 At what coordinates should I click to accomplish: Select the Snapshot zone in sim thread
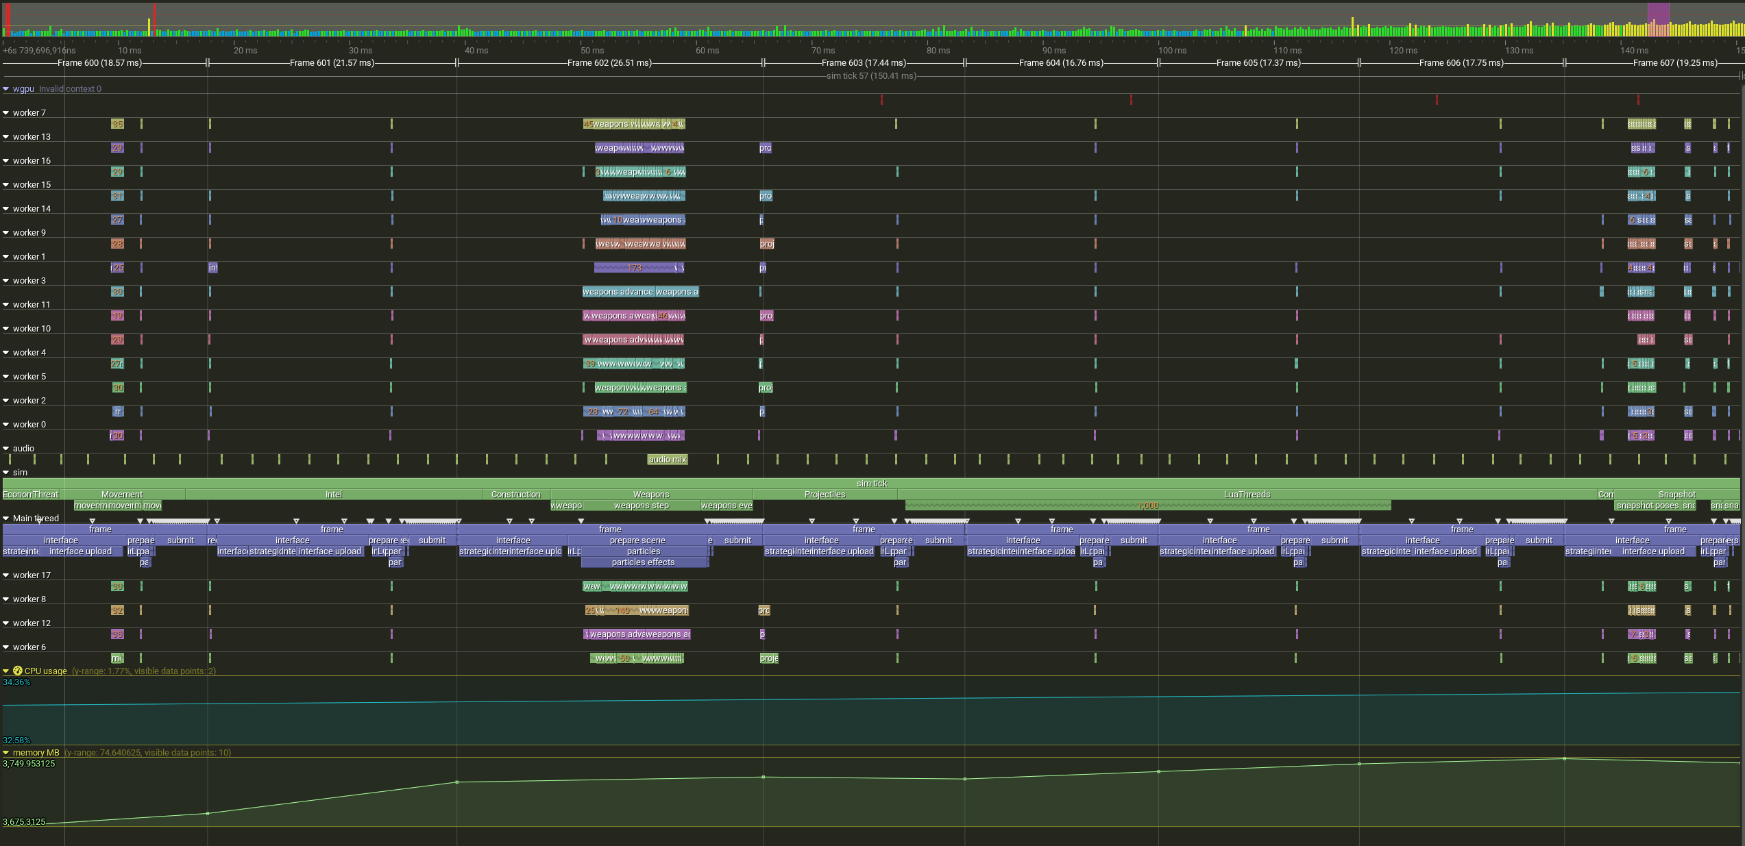point(1677,495)
